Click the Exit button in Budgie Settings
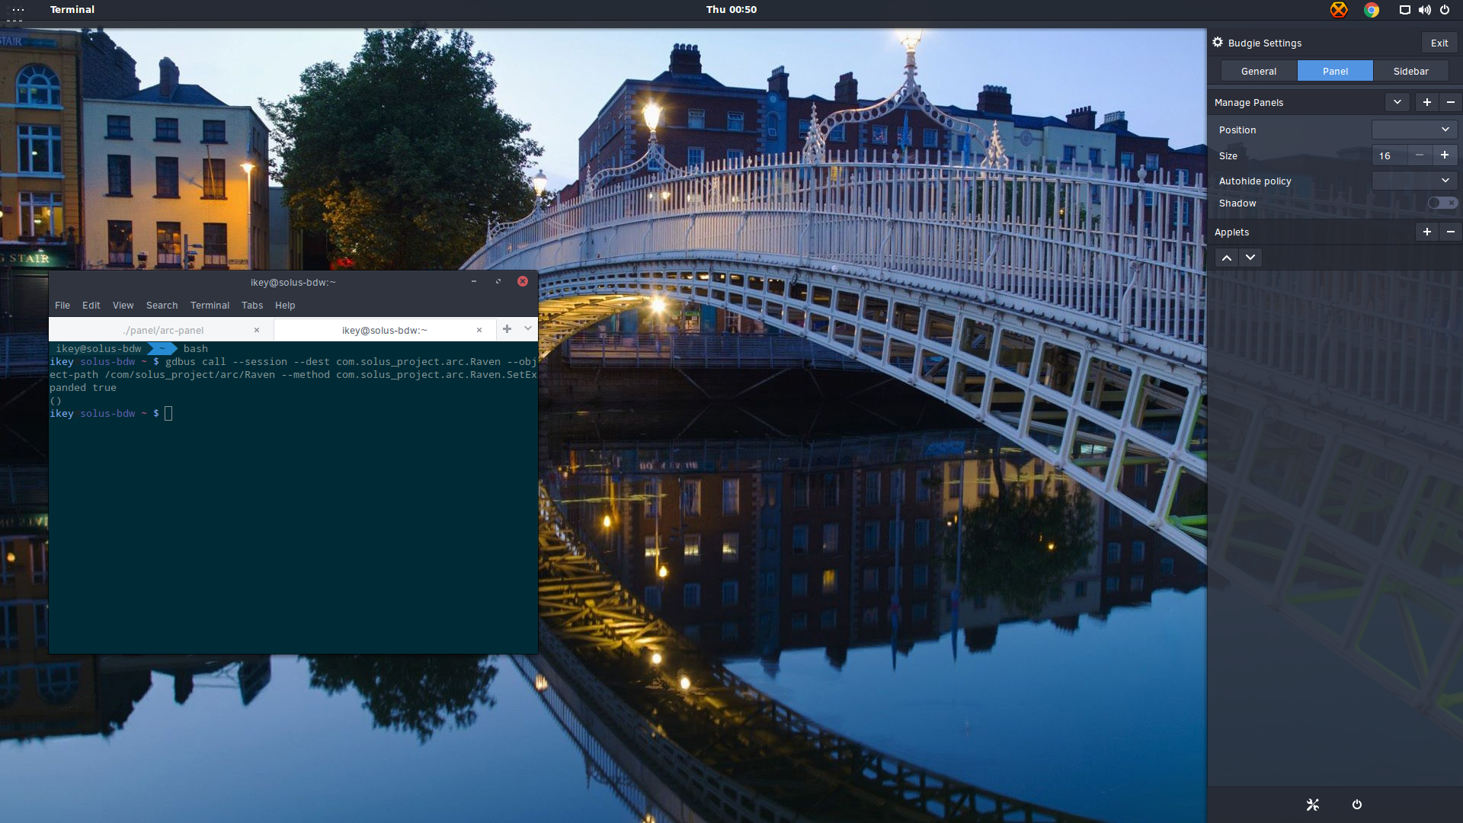Image resolution: width=1463 pixels, height=823 pixels. 1439,43
